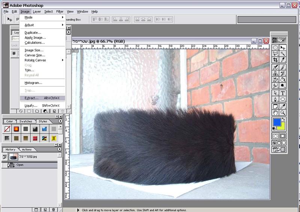Select the Zoom magnifier tool
The height and width of the screenshot is (212, 300).
pyautogui.click(x=283, y=113)
